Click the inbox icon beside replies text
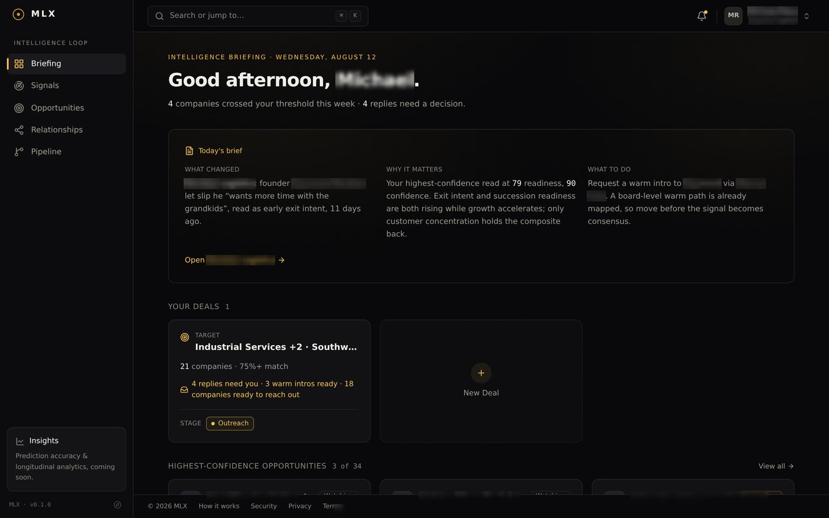Screen dimensions: 829x518 [x=184, y=390]
